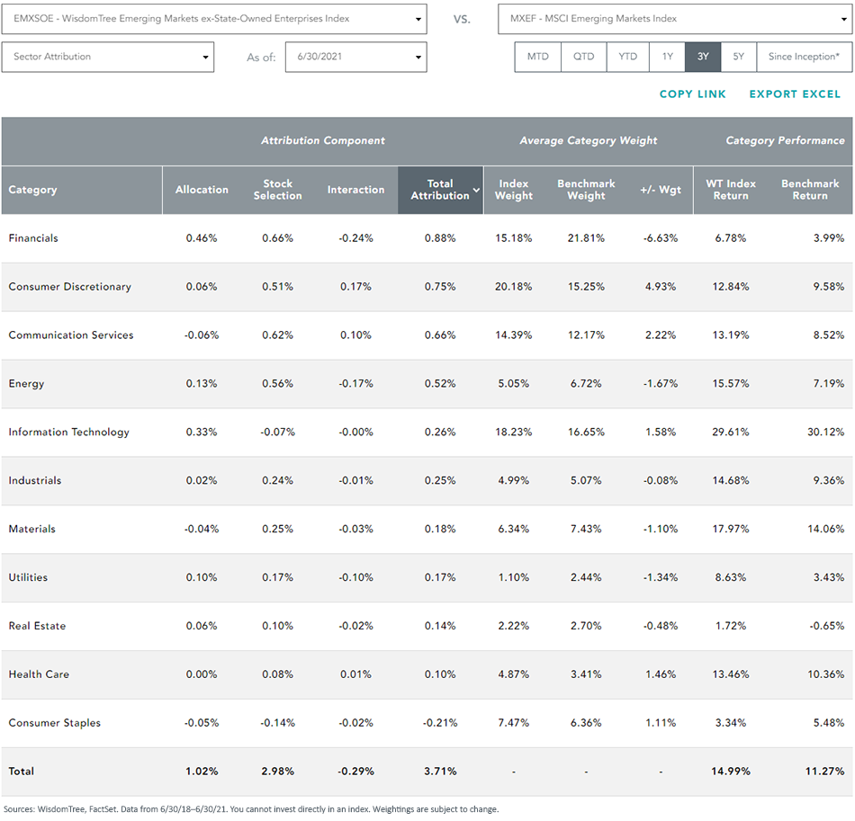This screenshot has width=855, height=821.
Task: Click the Communication Services row label
Action: (71, 335)
